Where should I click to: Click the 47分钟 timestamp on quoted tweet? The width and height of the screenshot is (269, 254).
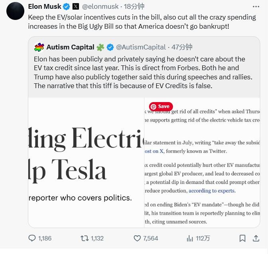coord(182,47)
